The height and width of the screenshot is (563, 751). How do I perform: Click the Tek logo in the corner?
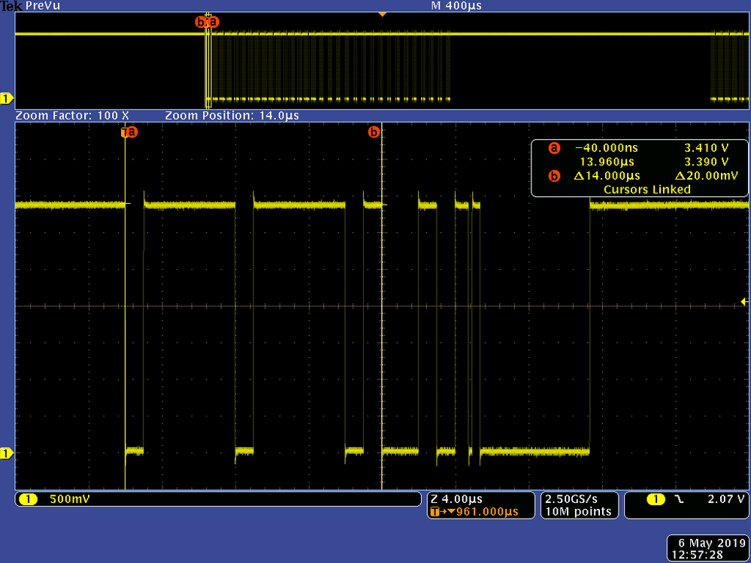11,6
